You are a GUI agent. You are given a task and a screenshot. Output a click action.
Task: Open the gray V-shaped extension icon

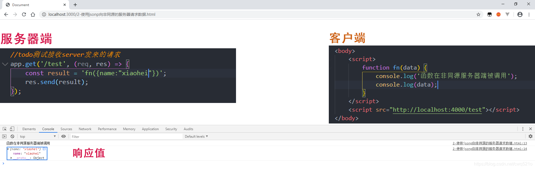click(507, 14)
